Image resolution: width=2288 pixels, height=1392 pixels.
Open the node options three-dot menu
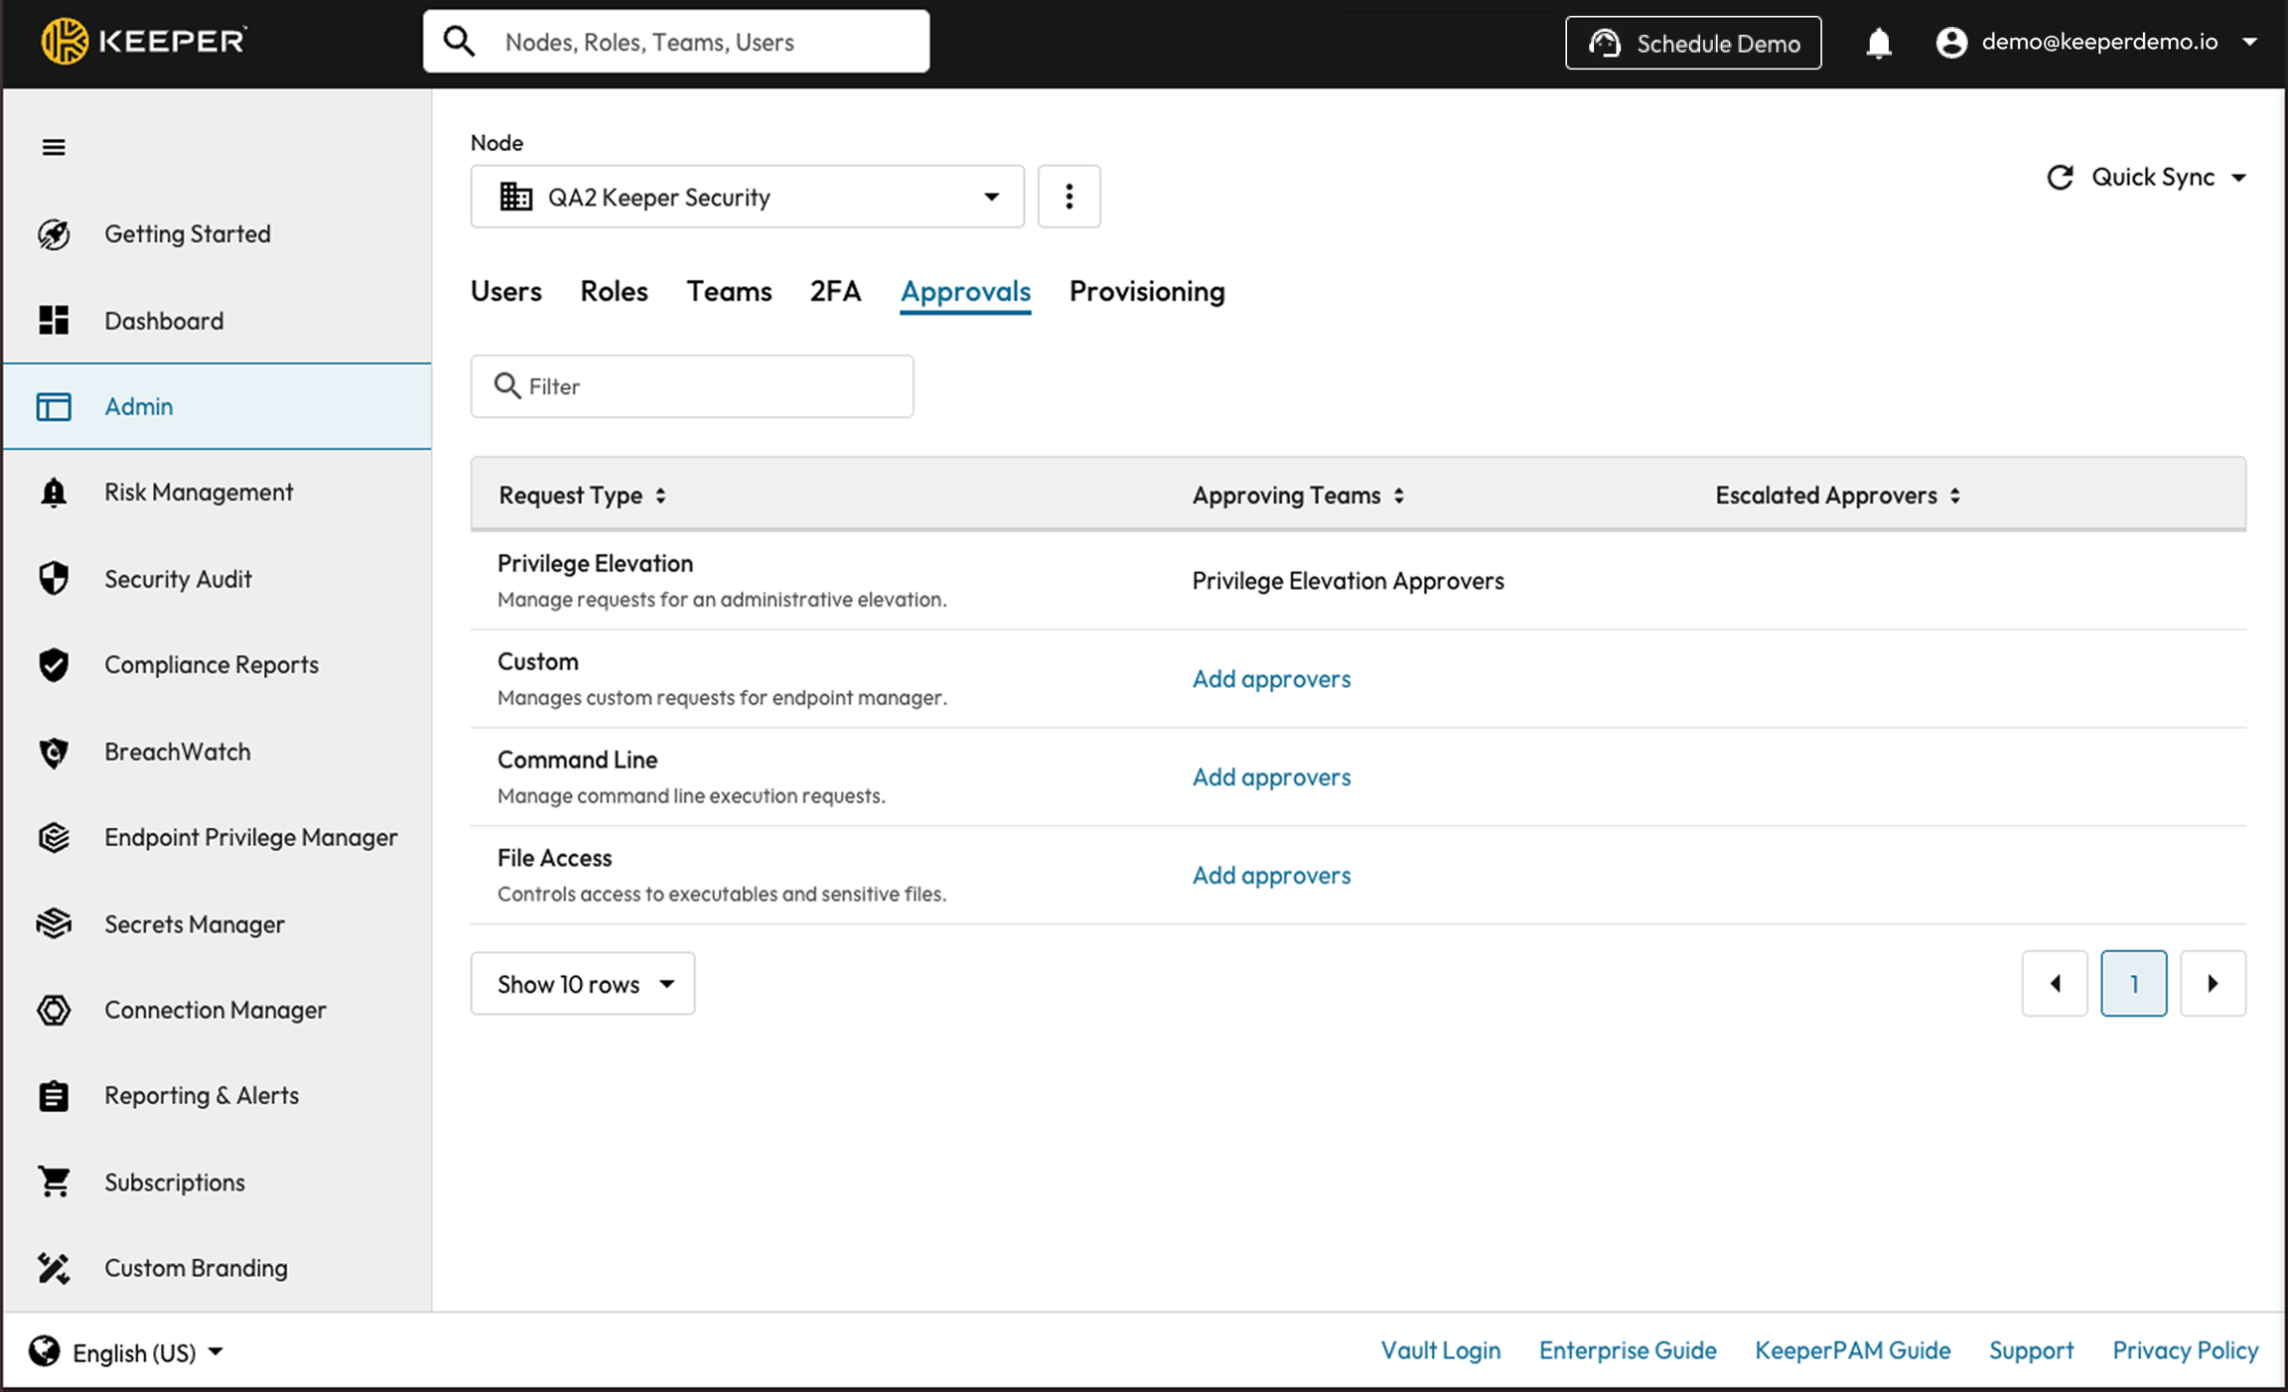tap(1069, 197)
